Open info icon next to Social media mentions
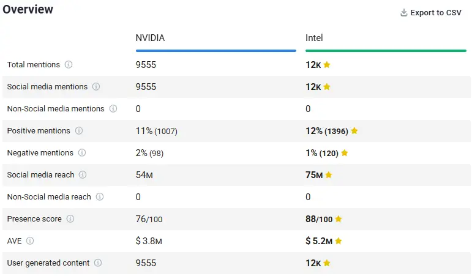Viewport: 472px width, 276px height. (x=96, y=87)
